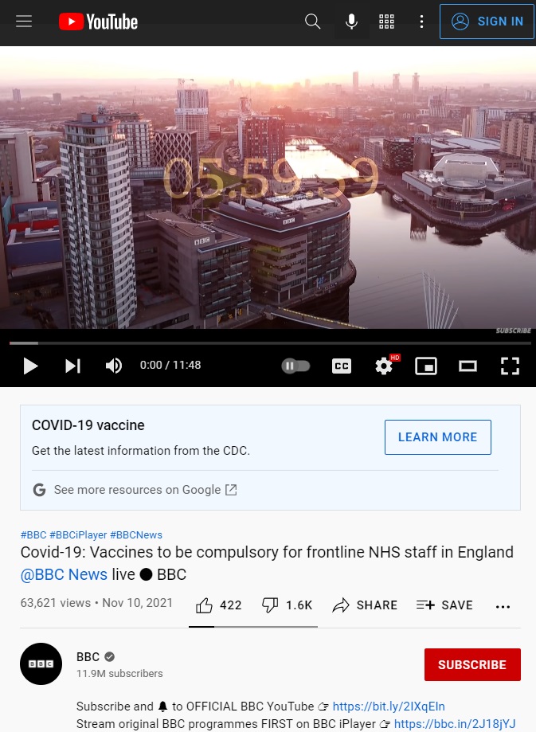Play the video

pos(30,366)
